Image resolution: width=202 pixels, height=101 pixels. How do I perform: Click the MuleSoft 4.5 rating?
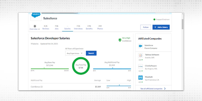(140, 82)
